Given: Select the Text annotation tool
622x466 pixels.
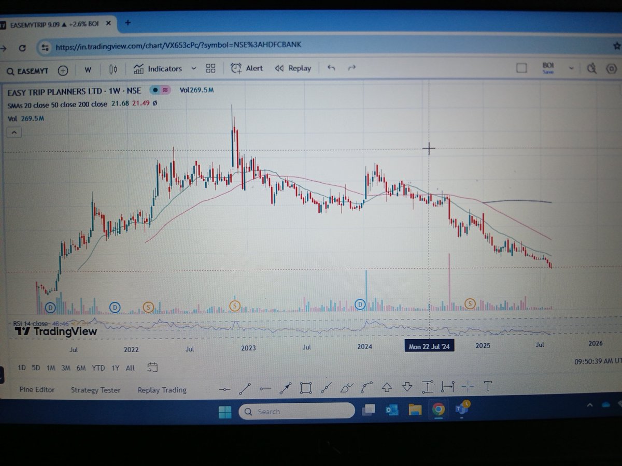Looking at the screenshot, I should pos(487,387).
